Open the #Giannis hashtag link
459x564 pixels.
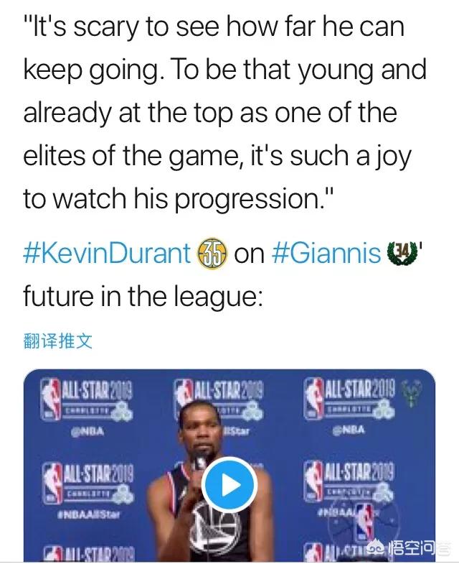pyautogui.click(x=326, y=253)
